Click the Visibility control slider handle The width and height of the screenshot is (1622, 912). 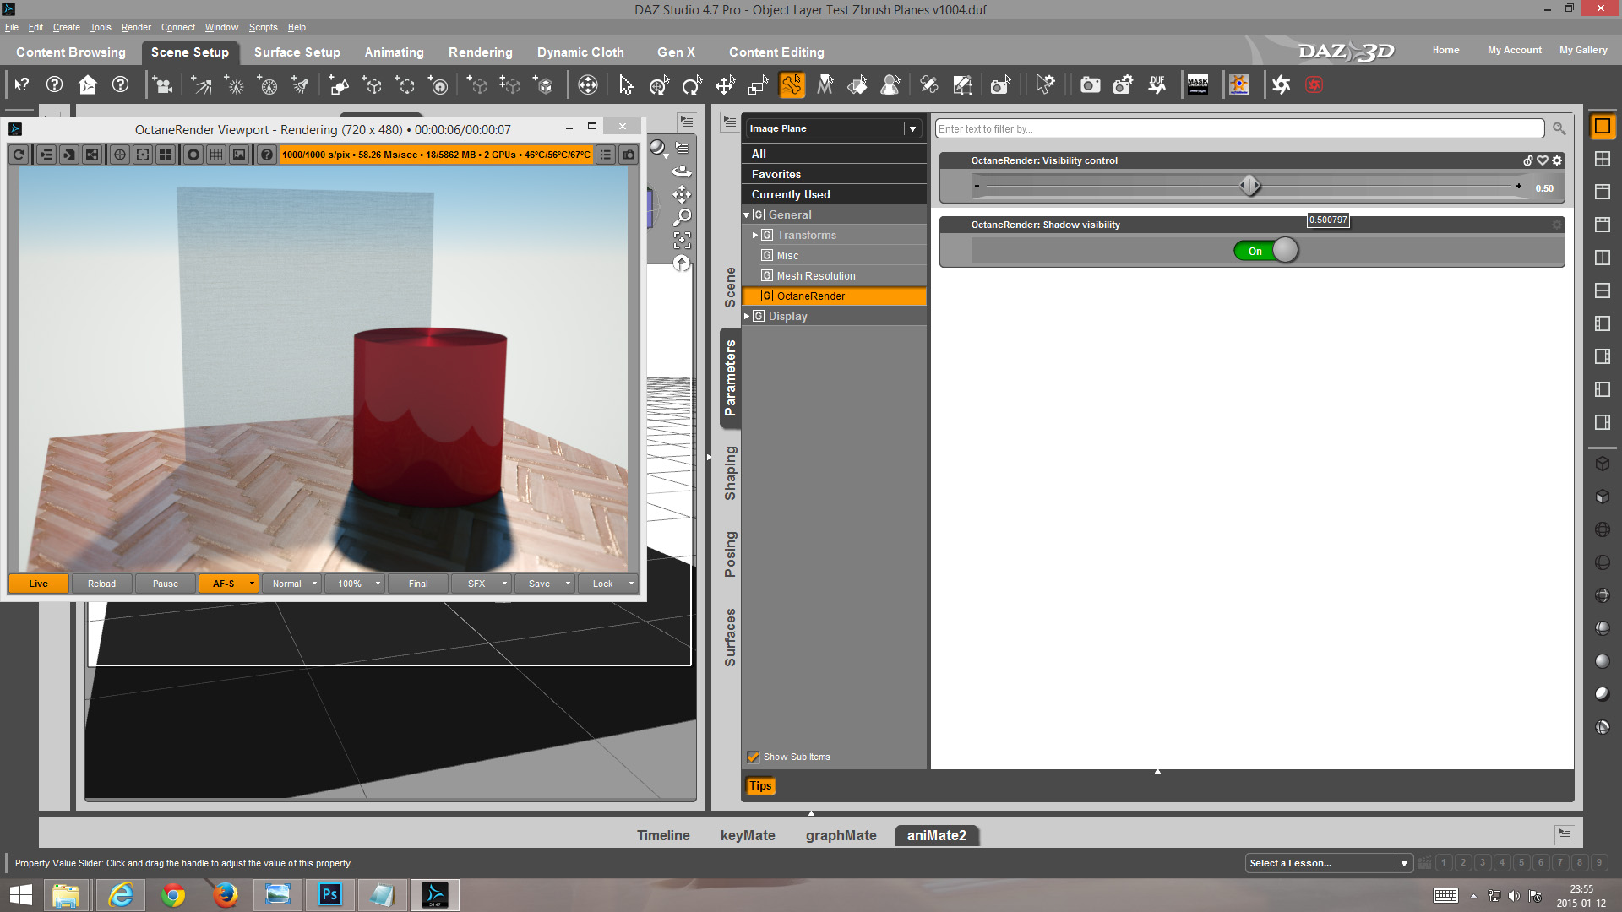pyautogui.click(x=1249, y=186)
